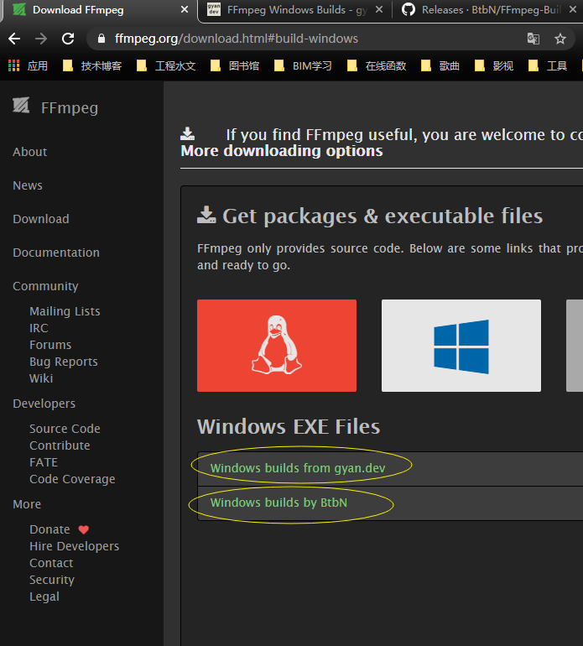
Task: Go to Download in the sidebar
Action: pyautogui.click(x=41, y=219)
